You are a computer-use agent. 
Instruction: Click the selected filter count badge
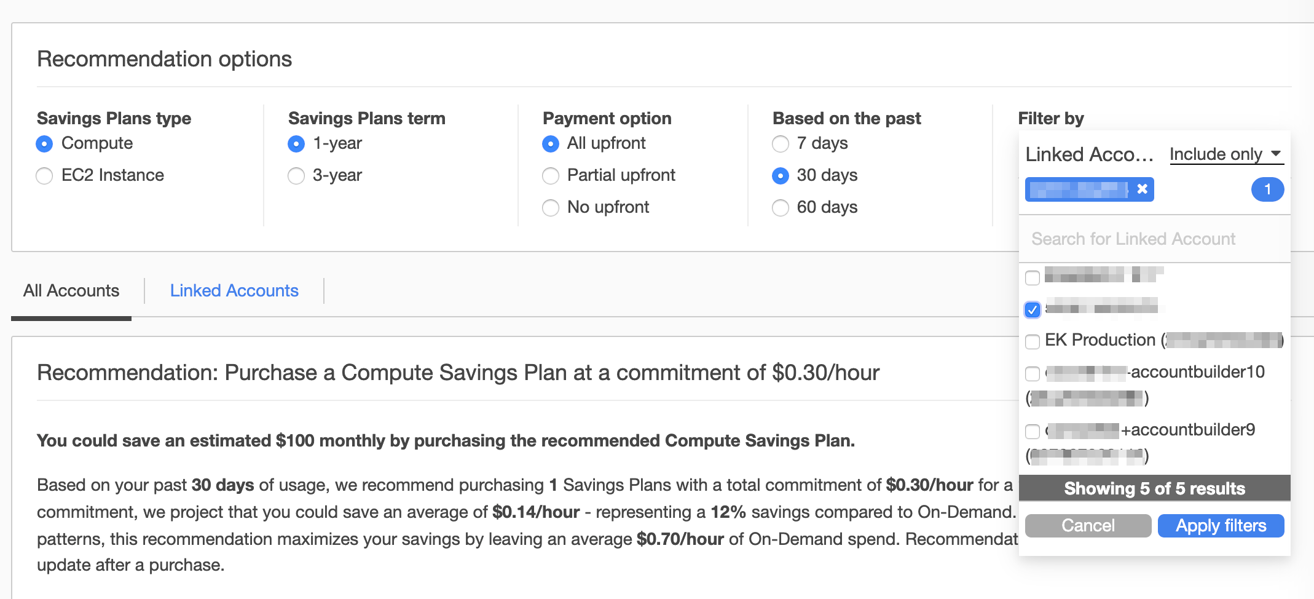pos(1267,189)
